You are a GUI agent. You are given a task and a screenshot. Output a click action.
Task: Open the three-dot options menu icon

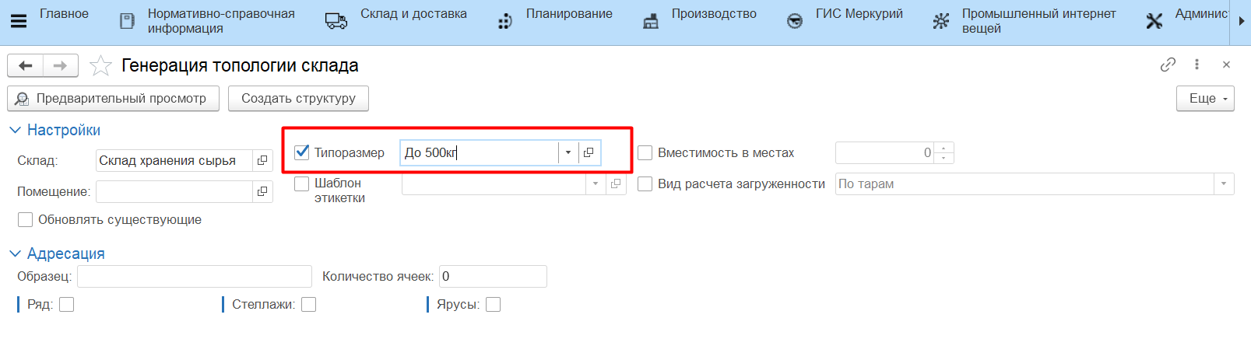pyautogui.click(x=1197, y=65)
